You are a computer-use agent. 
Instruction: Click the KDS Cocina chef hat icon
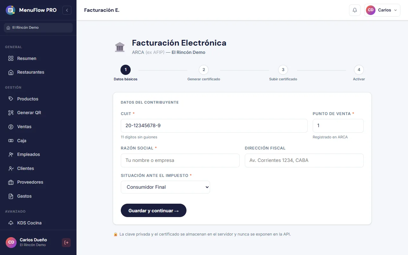tap(11, 223)
